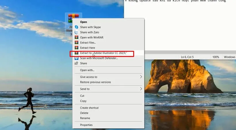The image size is (236, 130).
Task: Choose Rename from the context menu
Action: click(109, 118)
